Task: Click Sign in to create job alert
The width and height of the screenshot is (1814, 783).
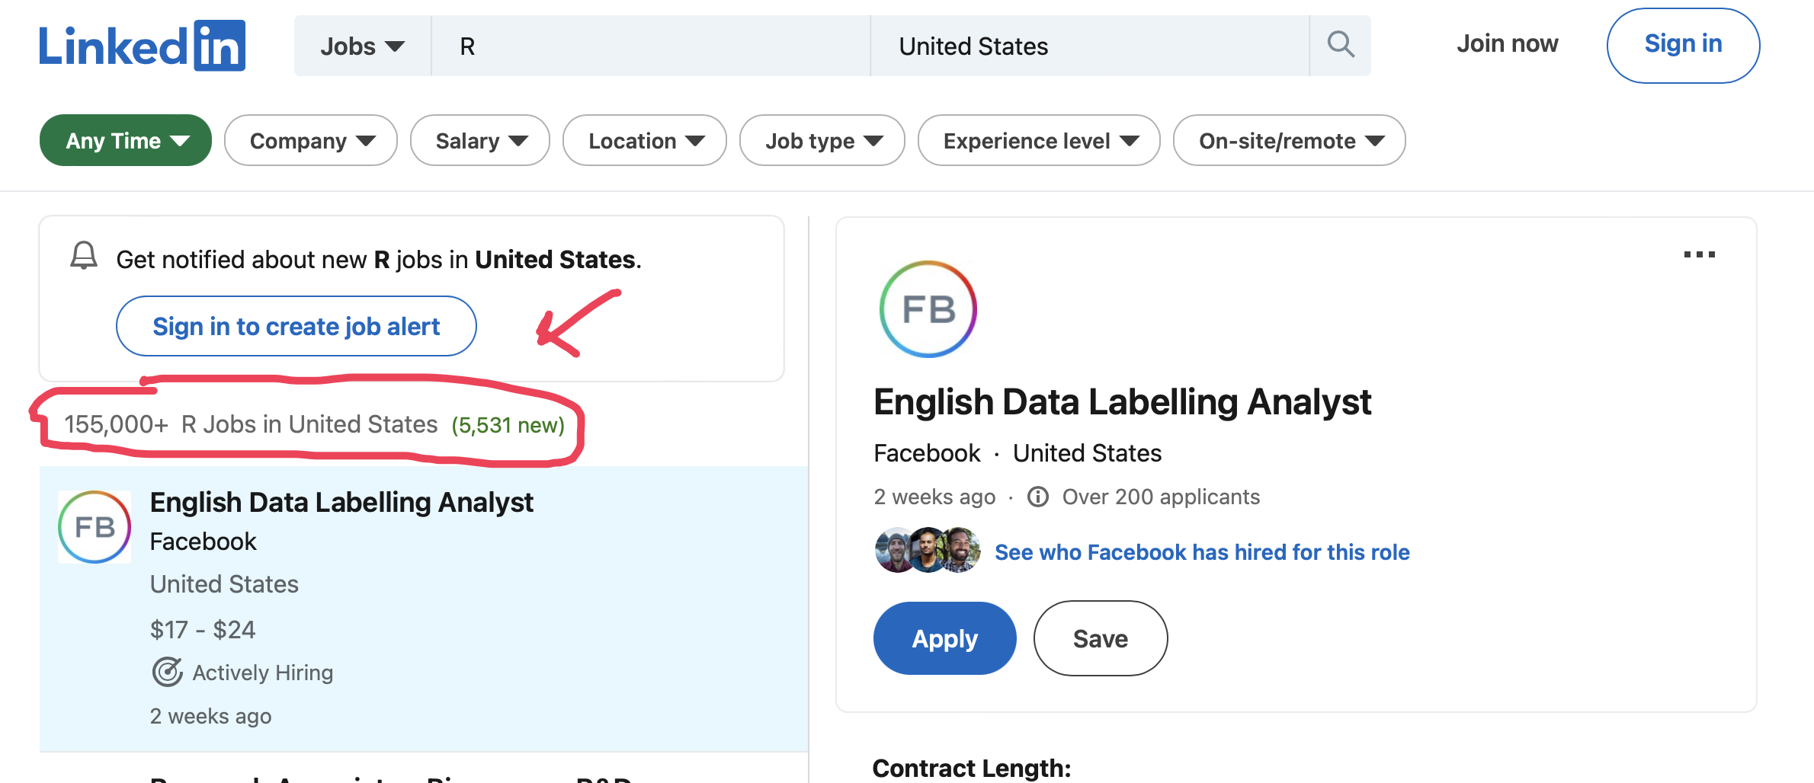Action: click(296, 326)
